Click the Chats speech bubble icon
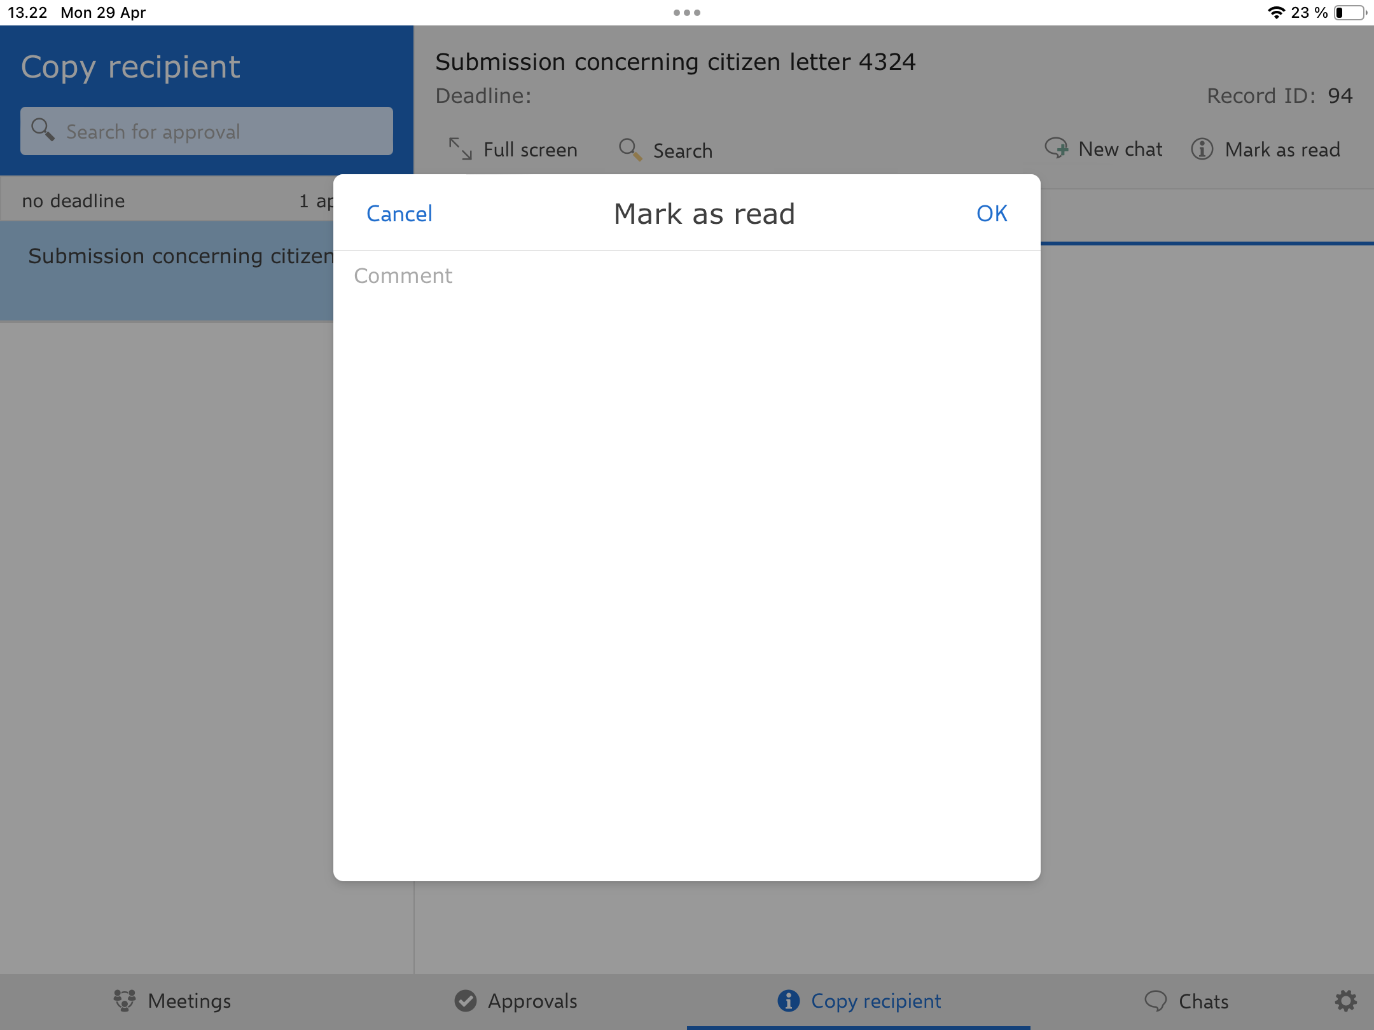Screen dimensions: 1374x1030 [x=1155, y=1001]
